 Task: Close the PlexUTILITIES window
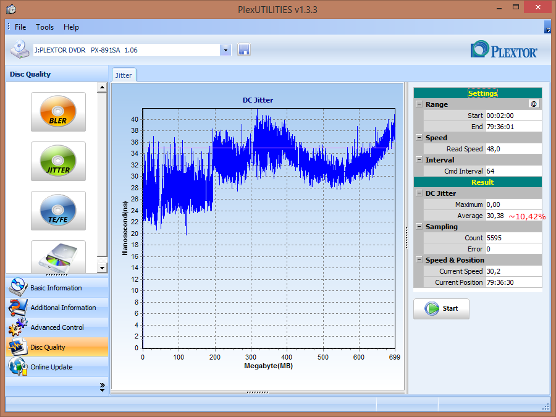[538, 7]
